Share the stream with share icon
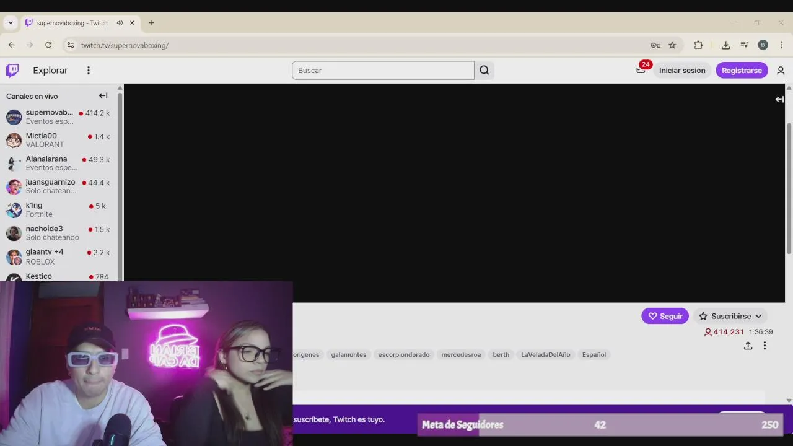The width and height of the screenshot is (793, 446). pyautogui.click(x=748, y=346)
